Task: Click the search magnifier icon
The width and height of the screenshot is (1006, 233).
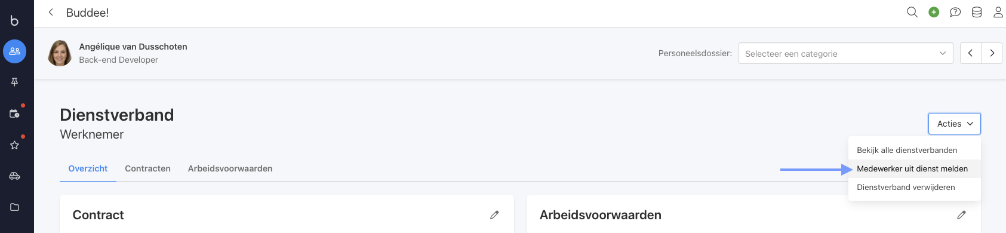Action: (912, 12)
